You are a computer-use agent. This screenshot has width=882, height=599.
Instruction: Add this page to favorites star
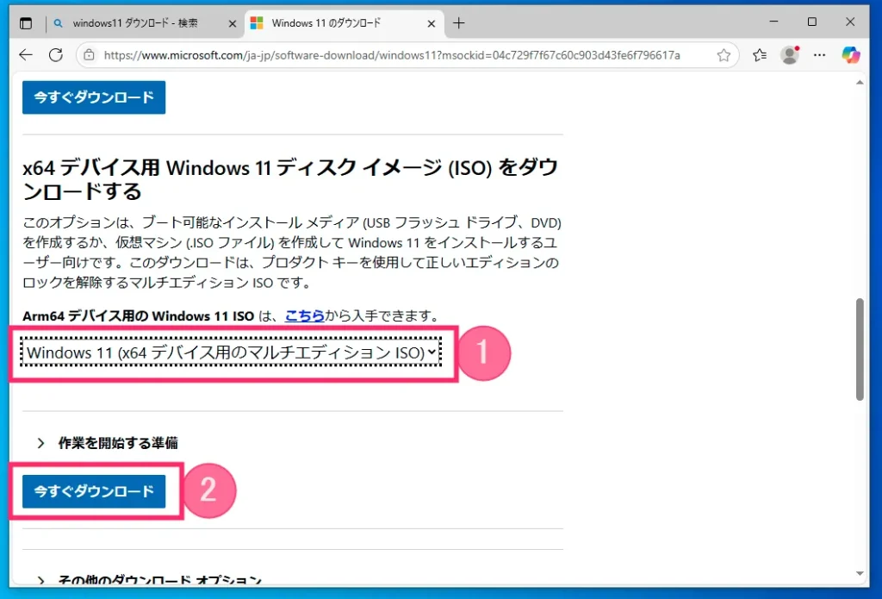pos(724,55)
